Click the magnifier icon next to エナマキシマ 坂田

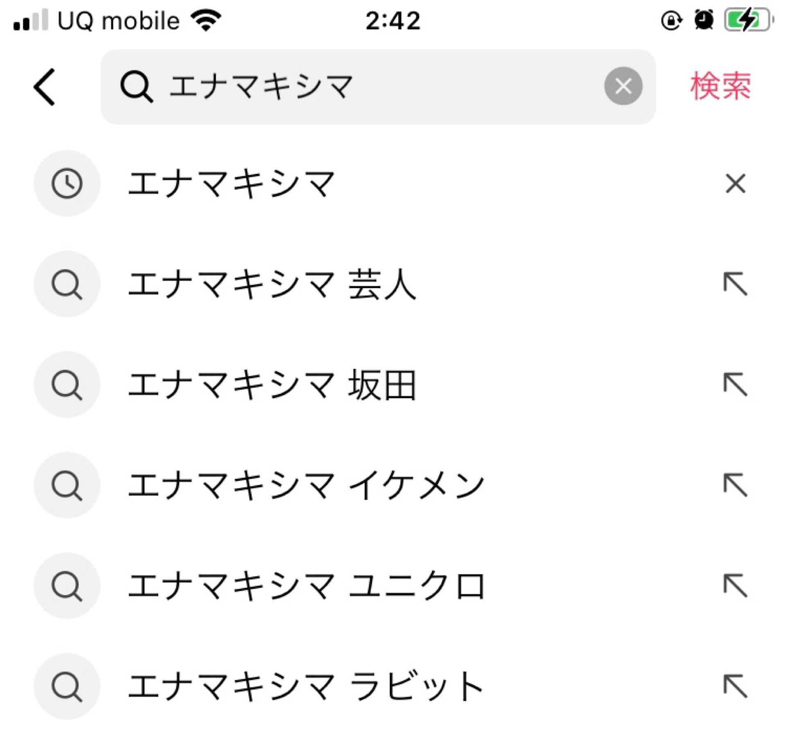(x=67, y=384)
